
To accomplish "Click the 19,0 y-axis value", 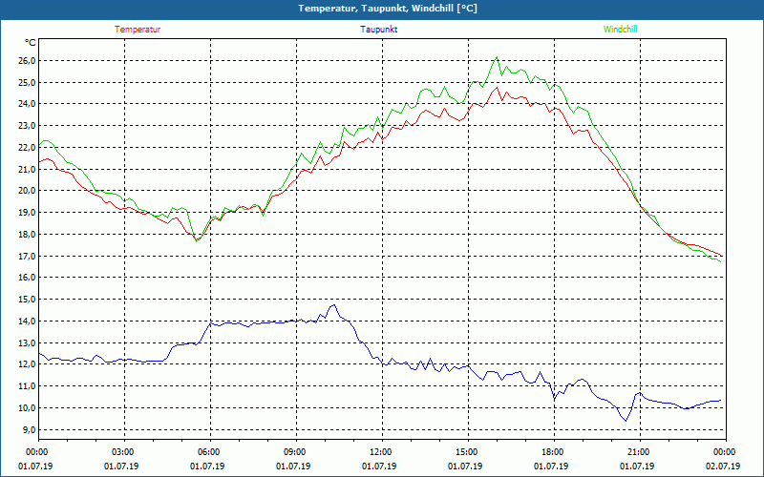I will coord(27,213).
